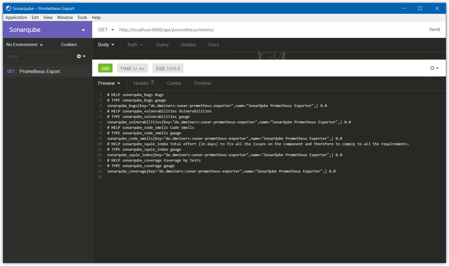Click "# TYPE sonarqube_code_smells gauge" line
Image resolution: width=449 pixels, height=266 pixels.
144,133
